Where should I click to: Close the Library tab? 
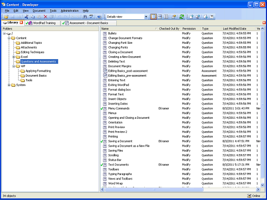[x=21, y=22]
